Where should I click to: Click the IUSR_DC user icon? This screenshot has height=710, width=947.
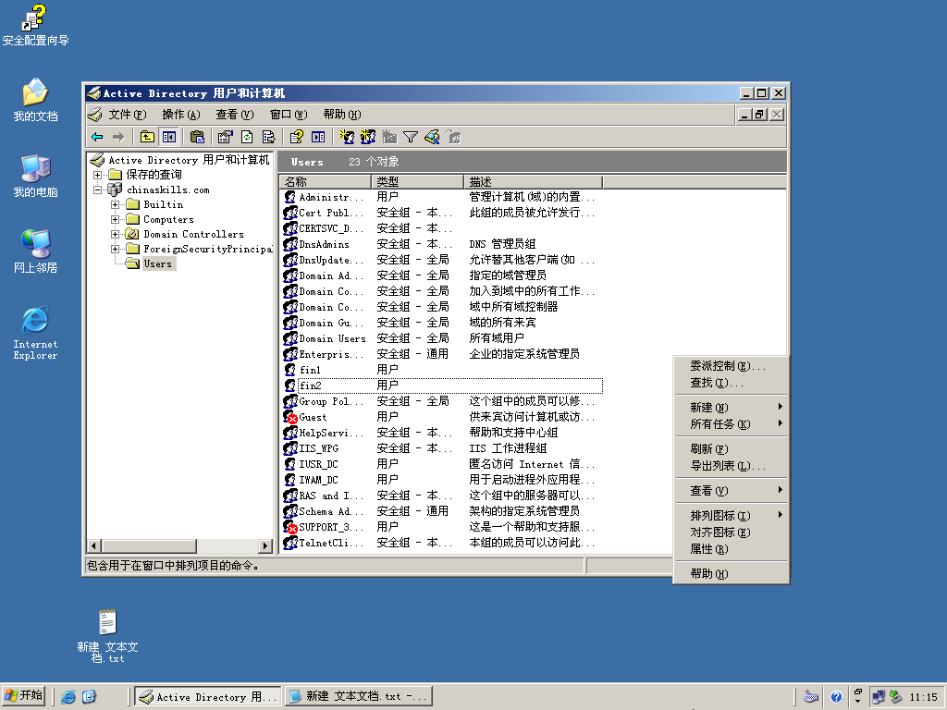point(289,464)
